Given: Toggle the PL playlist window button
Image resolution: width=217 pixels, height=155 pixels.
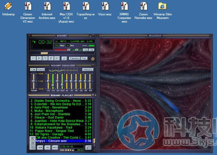Looking at the screenshot, I should [x=91, y=50].
